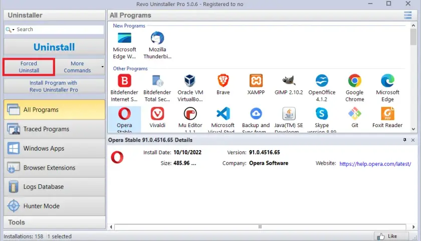The width and height of the screenshot is (421, 241).
Task: Click the New Programs group header
Action: click(x=129, y=26)
